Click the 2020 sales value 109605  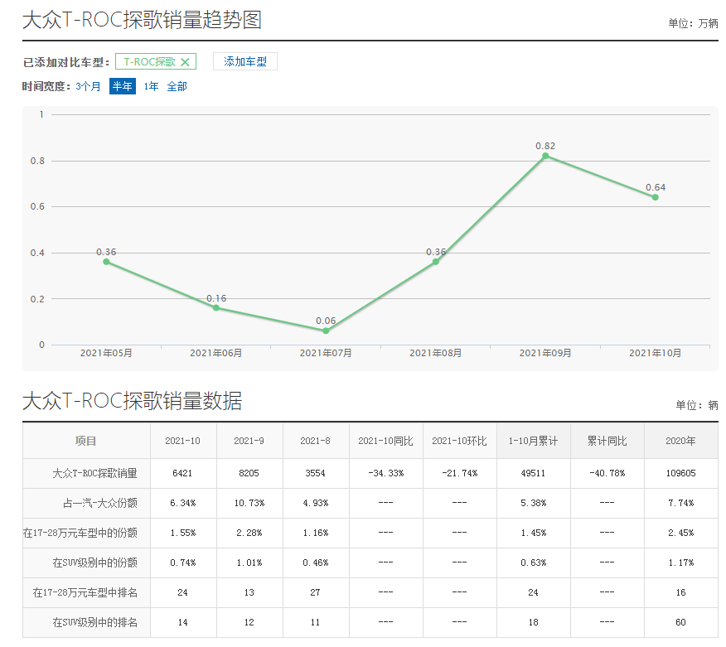(x=680, y=474)
